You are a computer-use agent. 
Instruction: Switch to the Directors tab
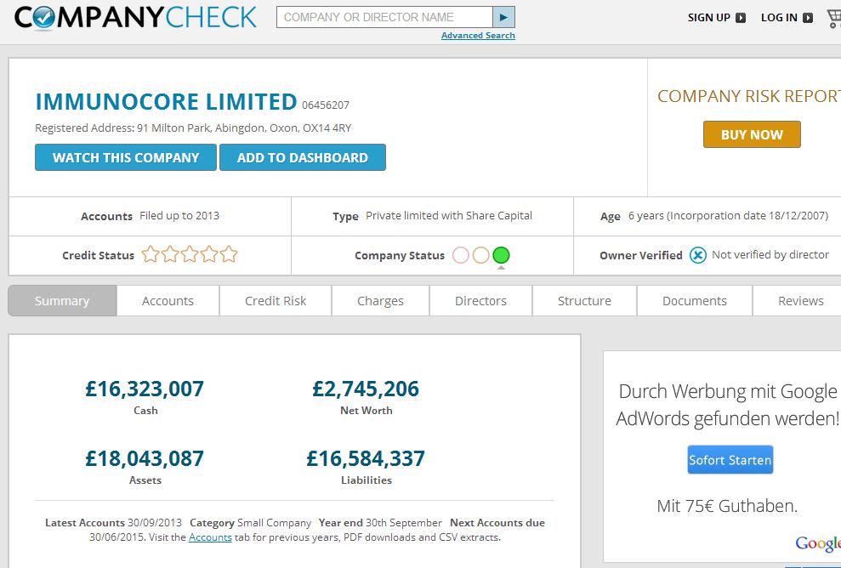coord(480,301)
